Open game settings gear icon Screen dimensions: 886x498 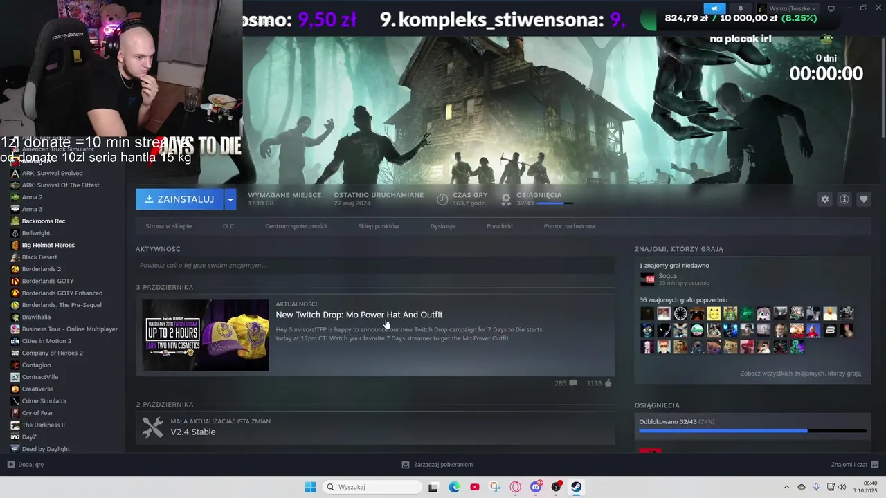(x=824, y=199)
